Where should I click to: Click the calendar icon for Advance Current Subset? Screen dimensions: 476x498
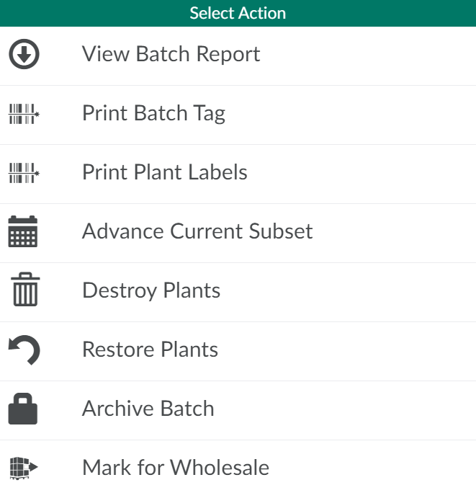tap(23, 231)
